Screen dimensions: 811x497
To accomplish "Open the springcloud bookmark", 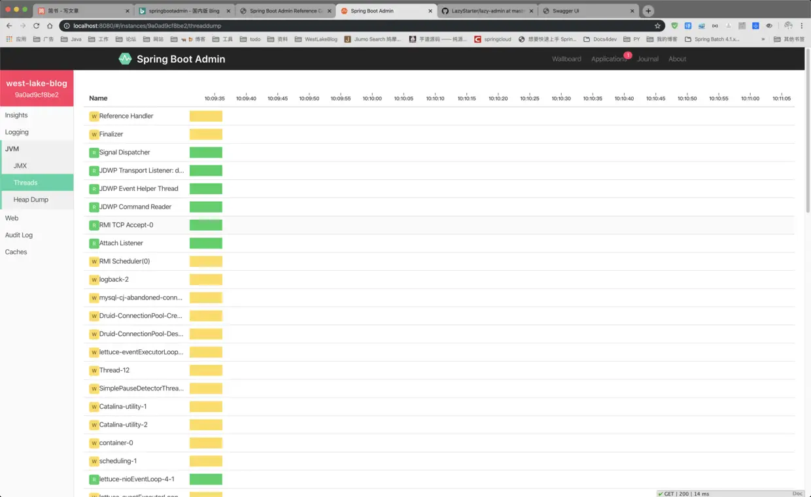I will click(x=492, y=39).
